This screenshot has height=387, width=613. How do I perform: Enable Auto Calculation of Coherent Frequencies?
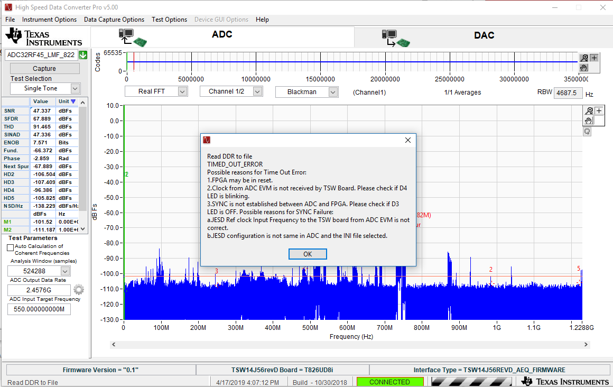[10, 248]
